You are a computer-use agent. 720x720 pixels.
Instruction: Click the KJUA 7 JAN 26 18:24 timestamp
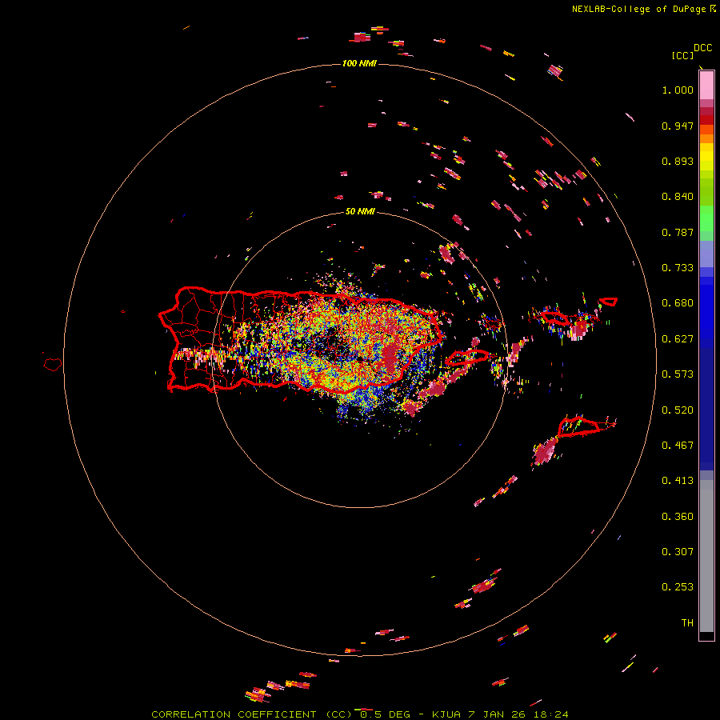[x=500, y=714]
